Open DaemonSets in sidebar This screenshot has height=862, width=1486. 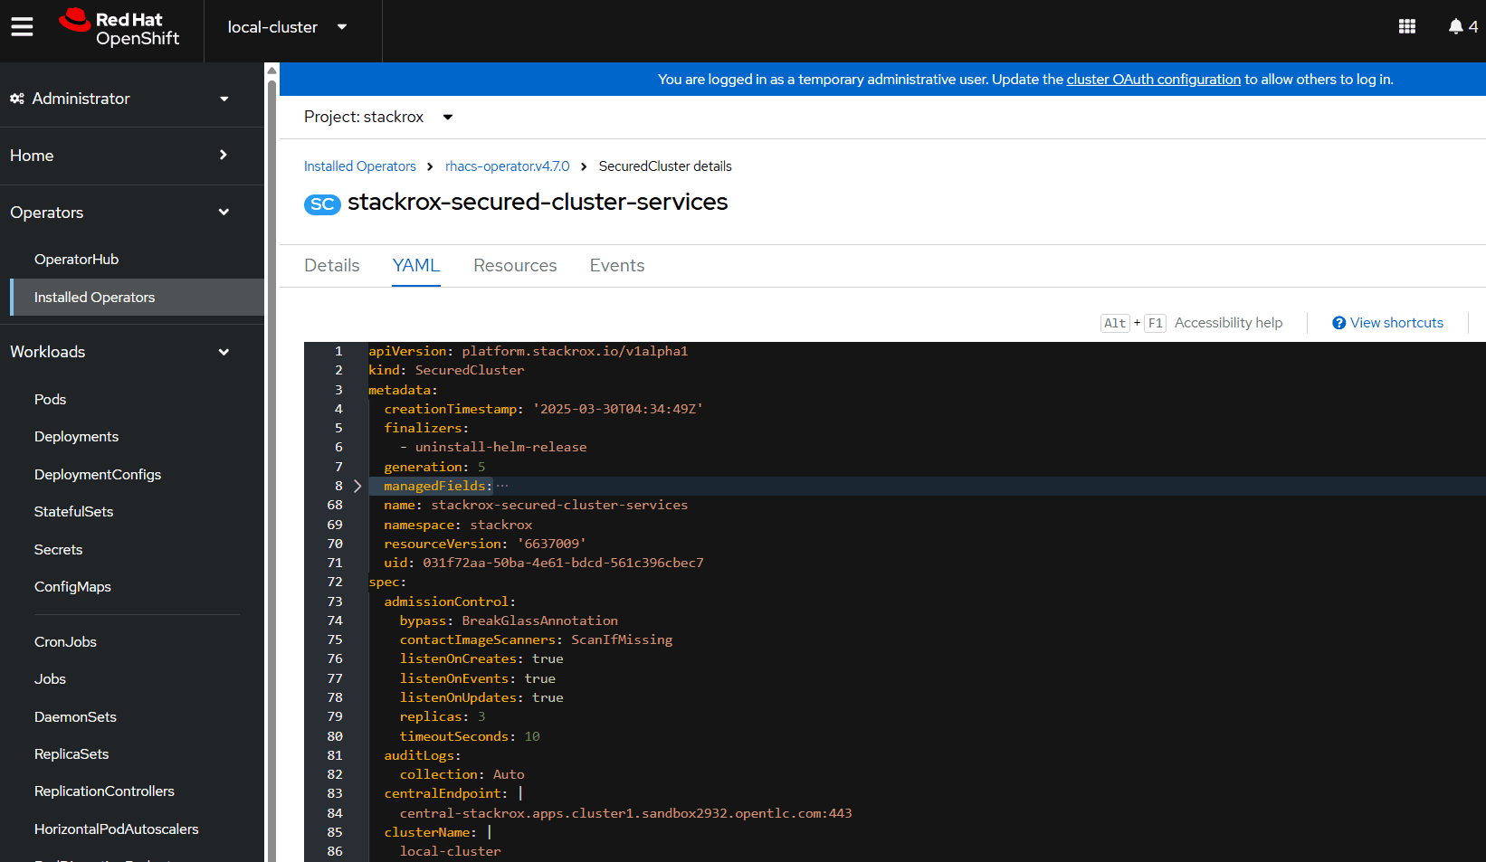[x=75, y=717]
